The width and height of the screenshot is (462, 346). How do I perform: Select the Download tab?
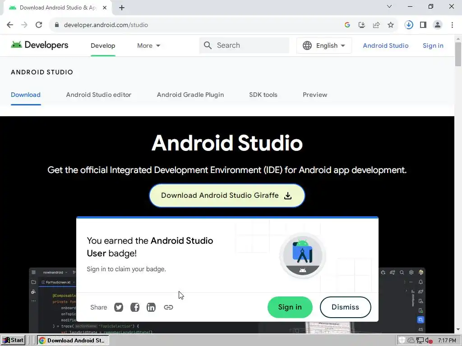point(26,95)
